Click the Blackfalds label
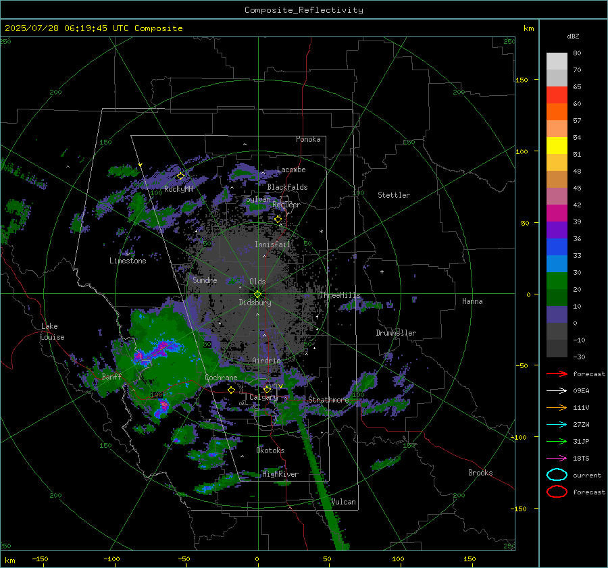Screen dimensions: 608x568 pyautogui.click(x=287, y=187)
